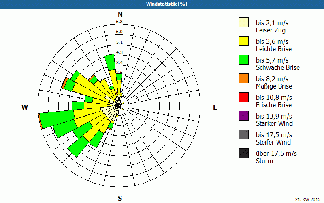The image size is (324, 203).
Task: Select the yellow 'Leichte Brise' legend swatch
Action: tap(244, 41)
